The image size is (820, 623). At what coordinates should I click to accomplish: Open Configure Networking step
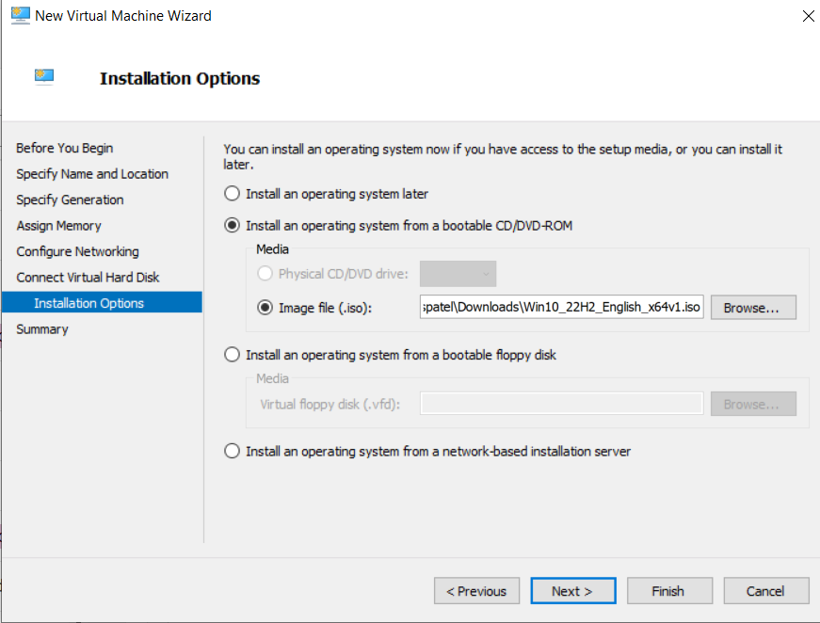(x=77, y=251)
